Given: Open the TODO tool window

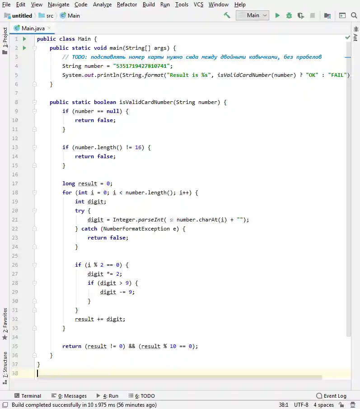Looking at the screenshot, I should coord(141,396).
